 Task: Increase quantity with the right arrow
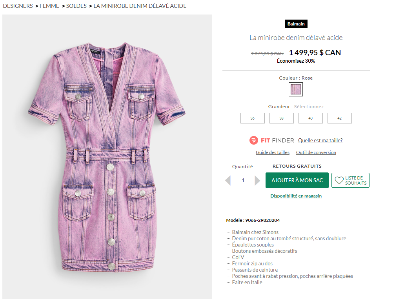pyautogui.click(x=257, y=180)
